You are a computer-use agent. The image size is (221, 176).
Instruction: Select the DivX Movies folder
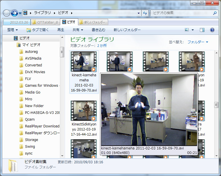point(35,72)
